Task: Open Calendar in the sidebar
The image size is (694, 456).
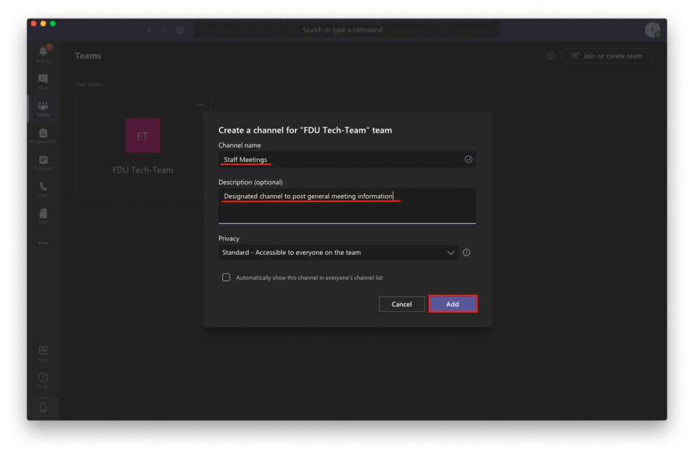Action: (43, 163)
